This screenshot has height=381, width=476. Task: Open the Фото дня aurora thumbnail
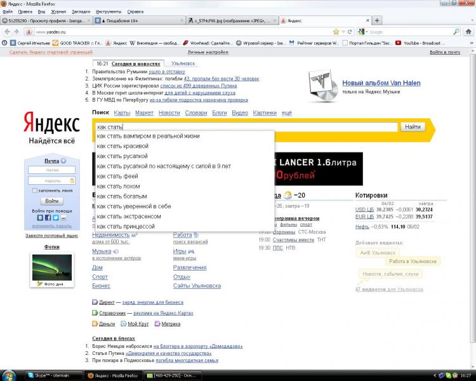[x=52, y=267]
